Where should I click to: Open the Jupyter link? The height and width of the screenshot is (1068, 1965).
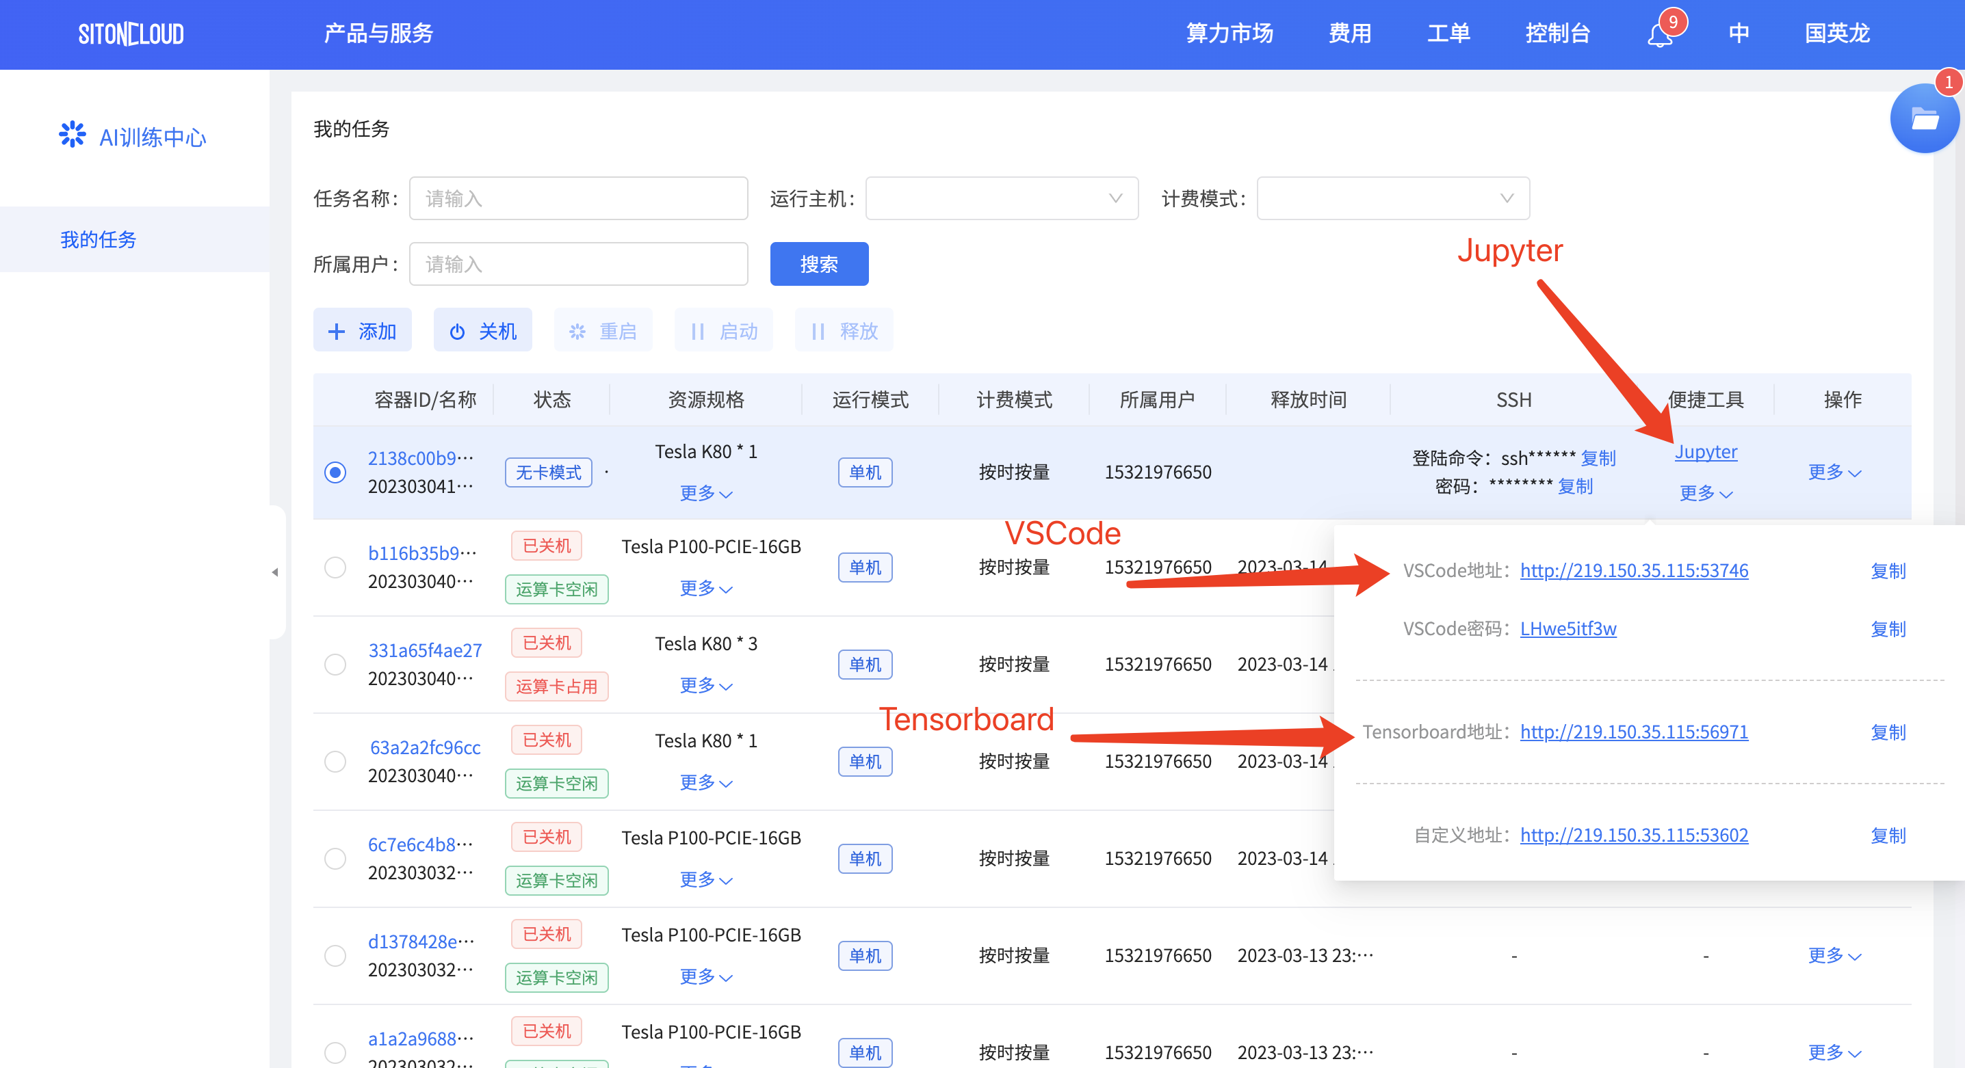pos(1706,452)
